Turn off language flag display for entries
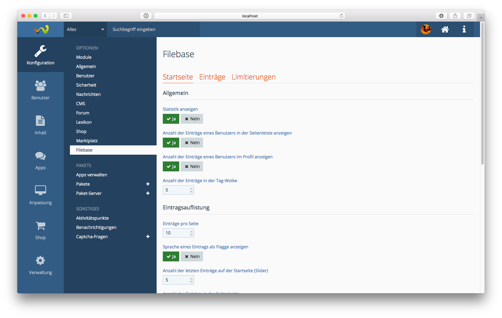Viewport: 502px width, 318px height. tap(192, 256)
